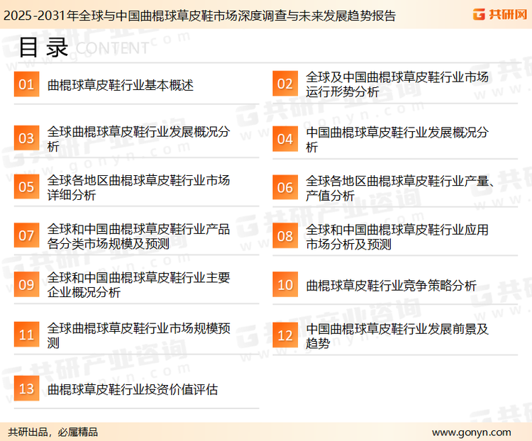Click 共研出品,必属精品 footer slogan
This screenshot has height=441, width=532.
pyautogui.click(x=53, y=432)
